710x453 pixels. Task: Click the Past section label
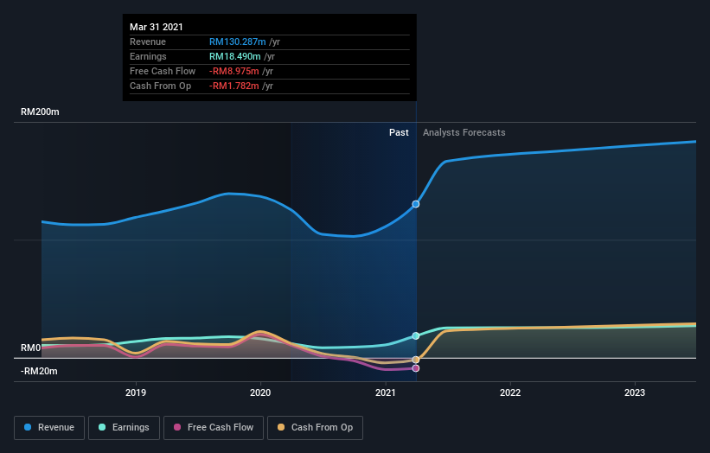pyautogui.click(x=399, y=132)
